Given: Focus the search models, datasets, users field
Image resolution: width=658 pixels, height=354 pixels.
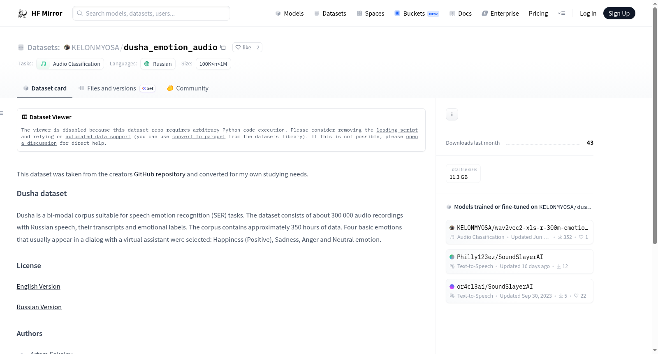Looking at the screenshot, I should pyautogui.click(x=151, y=13).
